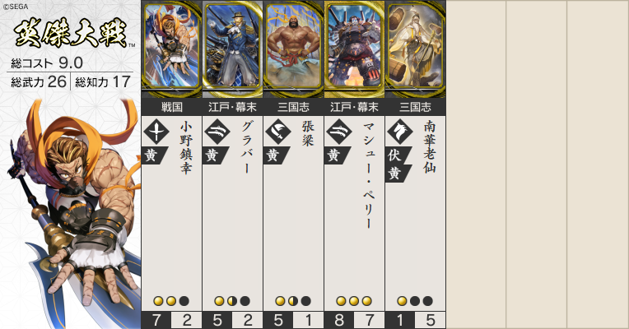Select the マシュー・ペリー card portrait thumbnail
The width and height of the screenshot is (629, 329).
[354, 49]
